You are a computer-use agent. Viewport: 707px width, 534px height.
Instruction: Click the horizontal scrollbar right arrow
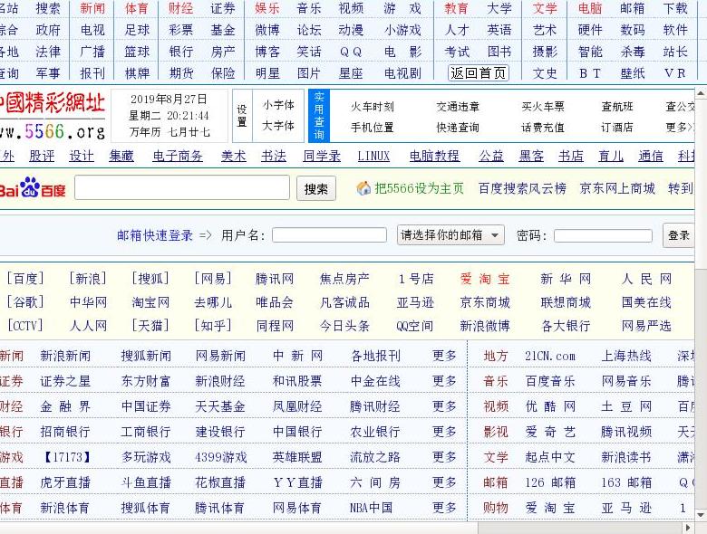pos(688,528)
